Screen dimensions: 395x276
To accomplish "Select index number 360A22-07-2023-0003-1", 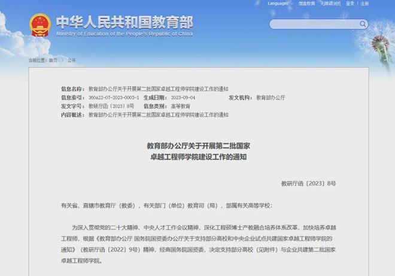I will [x=114, y=98].
